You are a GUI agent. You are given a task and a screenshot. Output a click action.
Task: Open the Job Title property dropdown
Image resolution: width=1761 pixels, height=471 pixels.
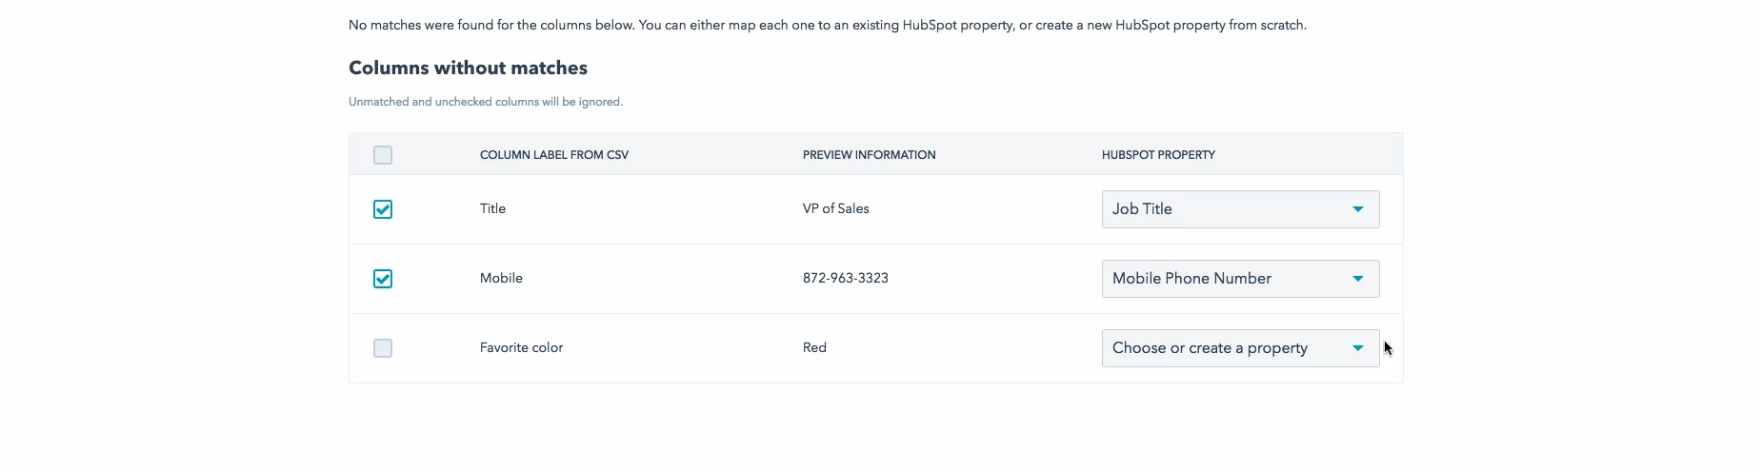[x=1227, y=209]
